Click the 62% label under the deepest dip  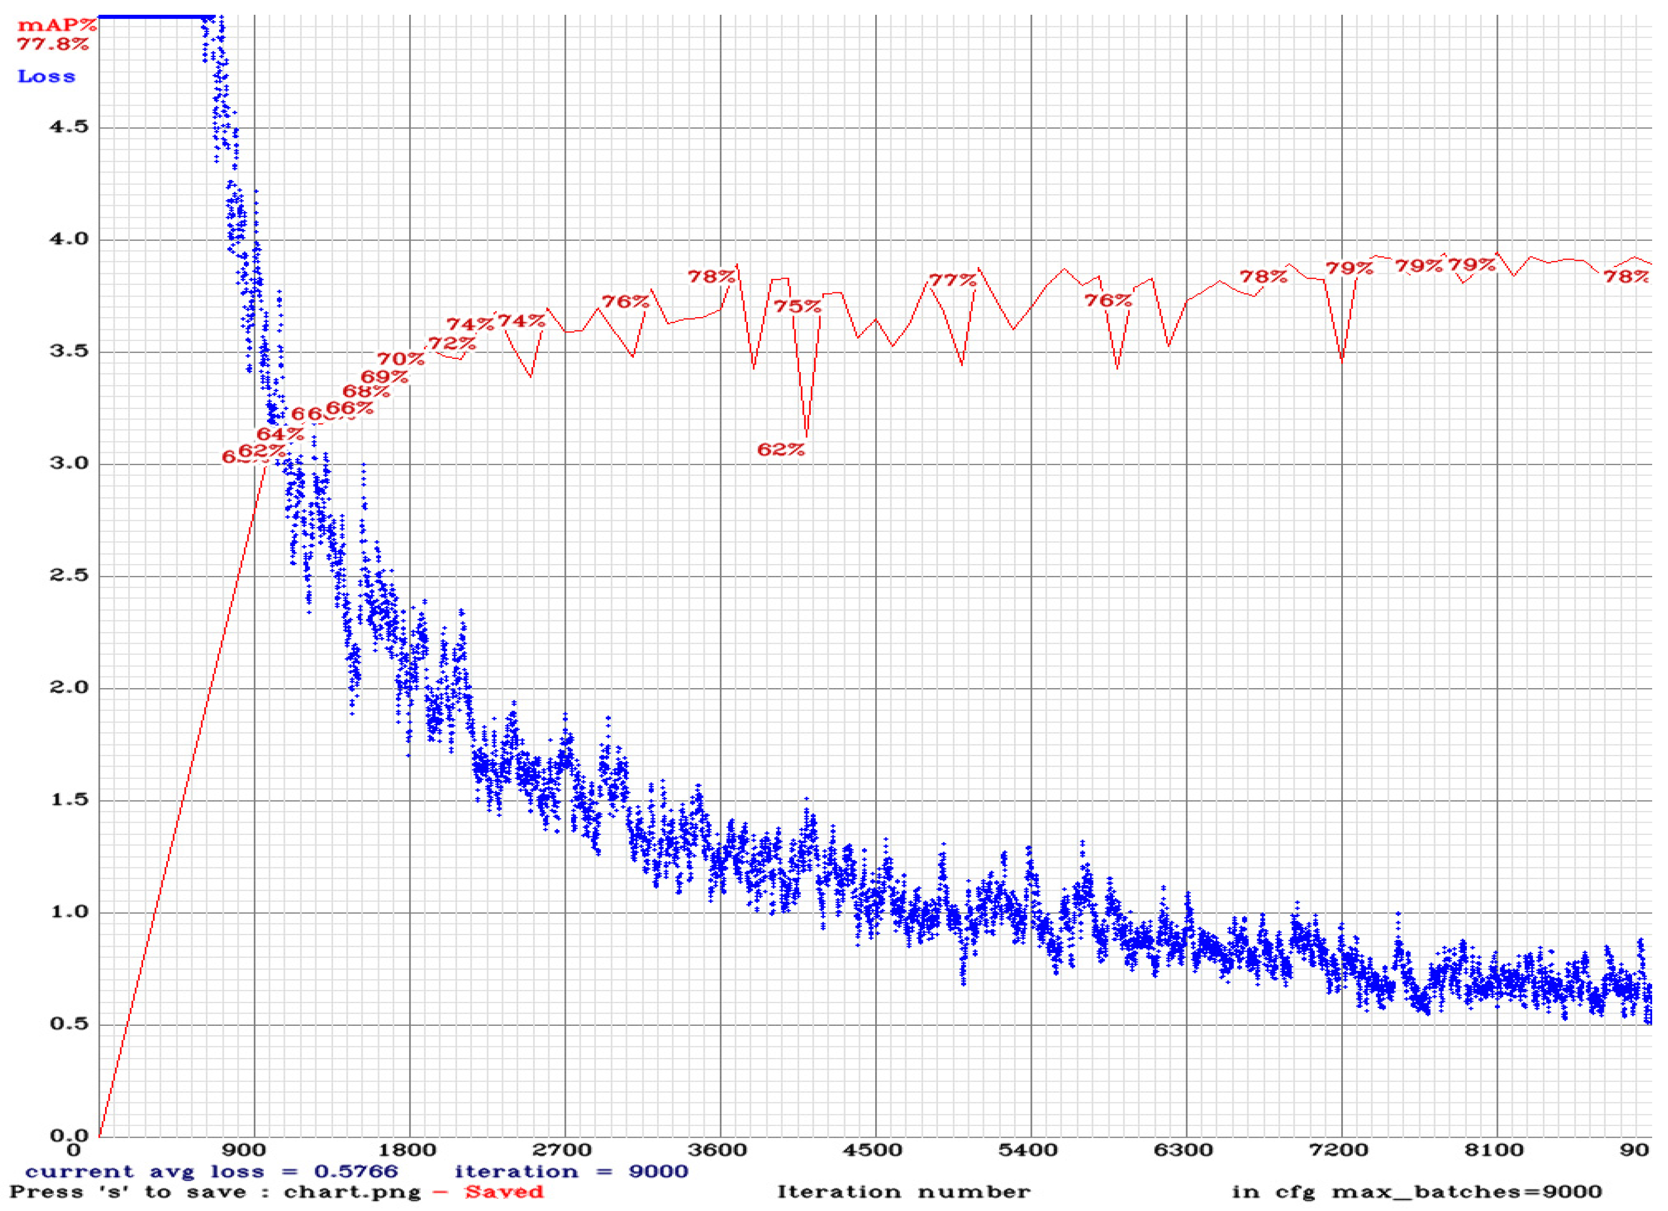(x=781, y=450)
